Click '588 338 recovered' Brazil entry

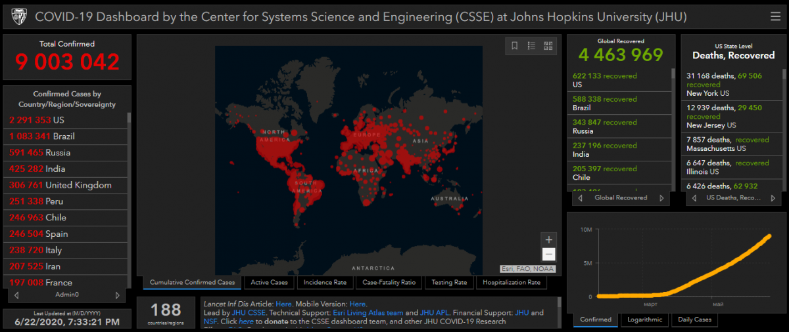click(x=619, y=103)
